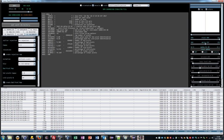Open Outlook taskbar icon

105,138
